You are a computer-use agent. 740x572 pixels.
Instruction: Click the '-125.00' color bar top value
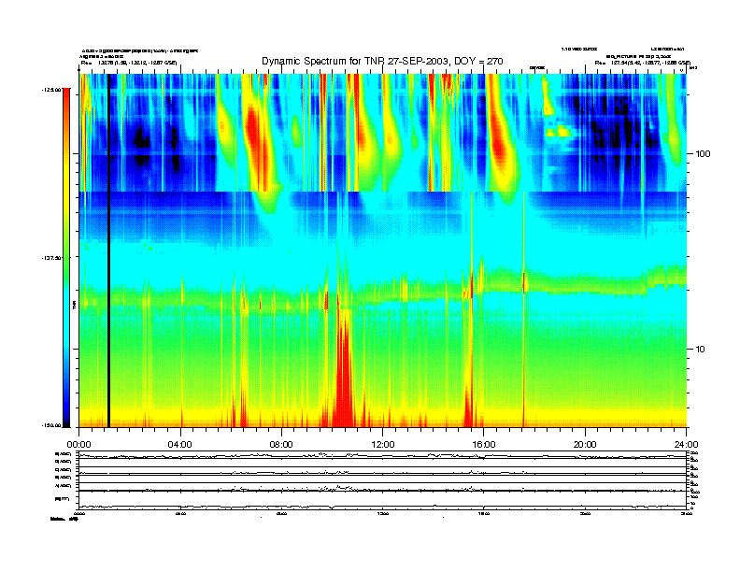pos(50,89)
